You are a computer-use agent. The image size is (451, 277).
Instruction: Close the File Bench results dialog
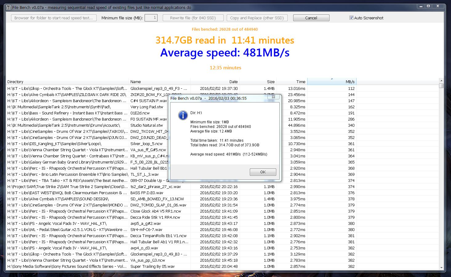pos(273,97)
